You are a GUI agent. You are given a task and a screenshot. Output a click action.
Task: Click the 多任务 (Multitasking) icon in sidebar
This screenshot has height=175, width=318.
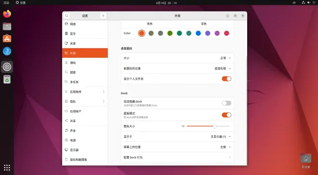(66, 82)
